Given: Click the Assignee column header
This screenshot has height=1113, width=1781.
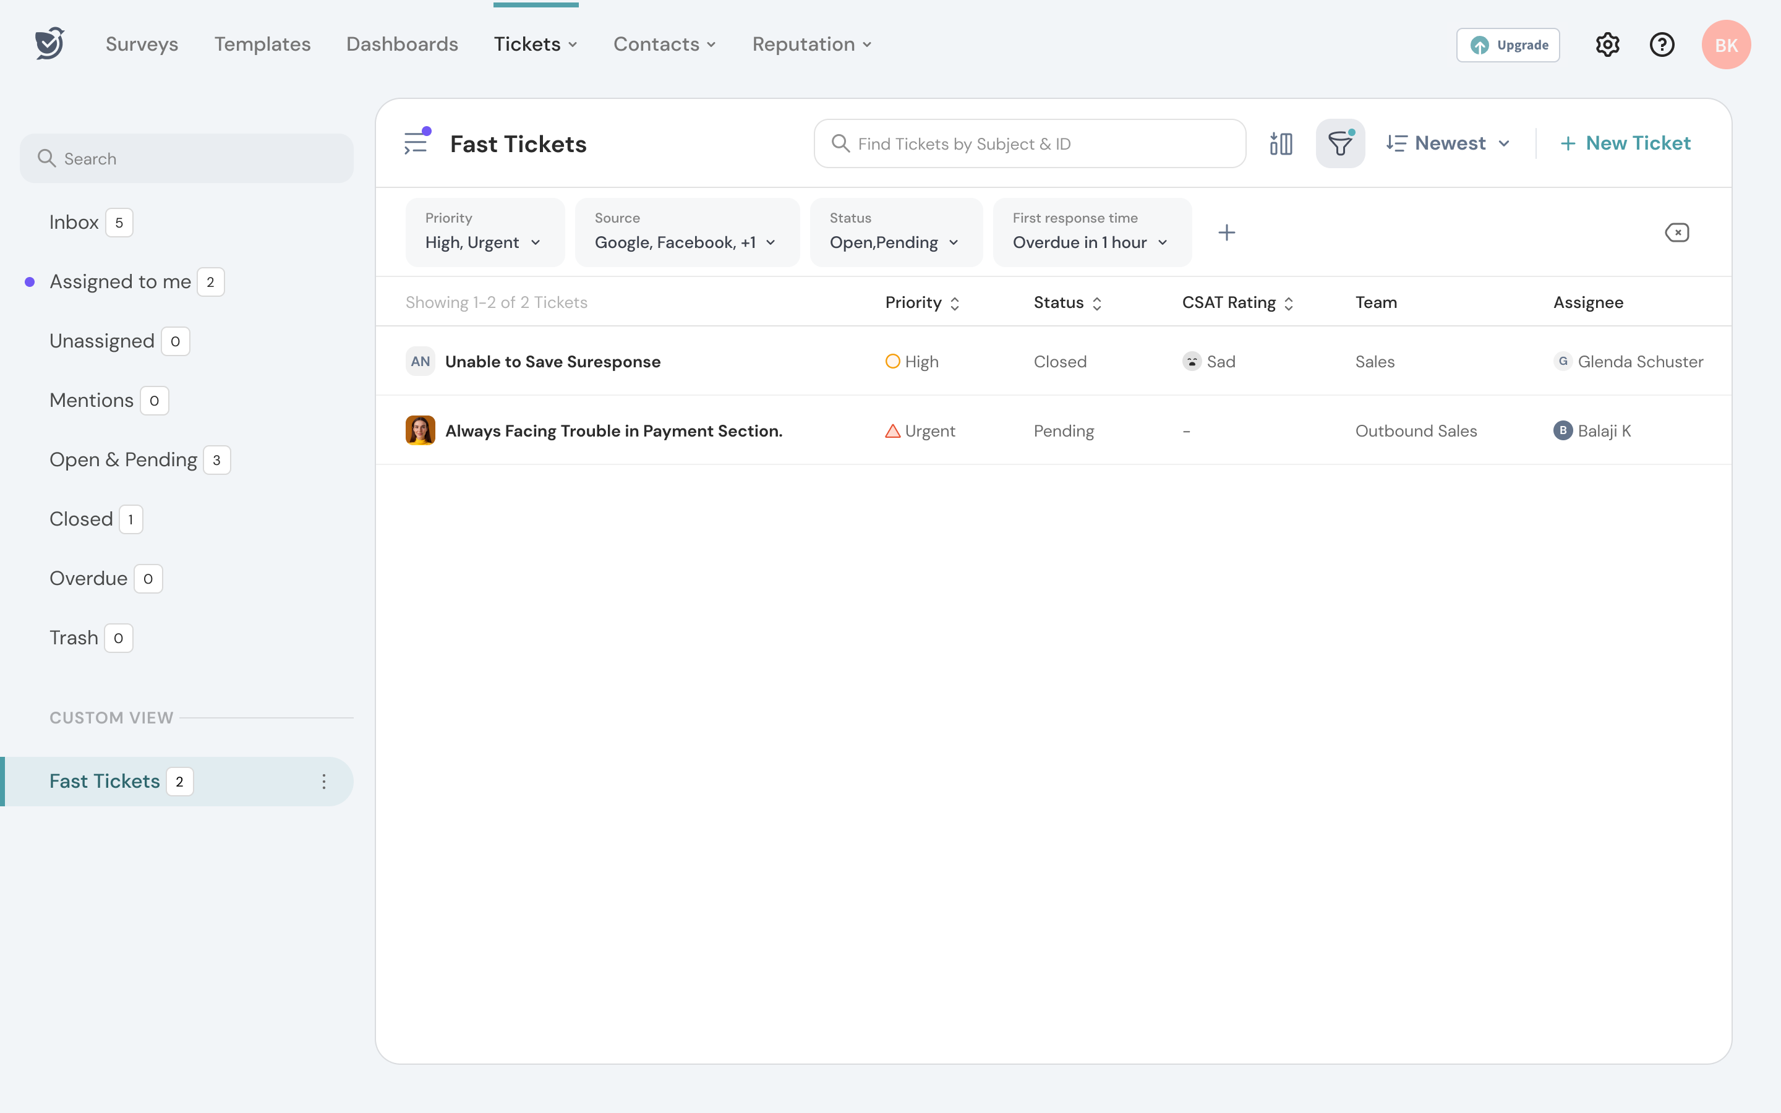Looking at the screenshot, I should pyautogui.click(x=1588, y=302).
